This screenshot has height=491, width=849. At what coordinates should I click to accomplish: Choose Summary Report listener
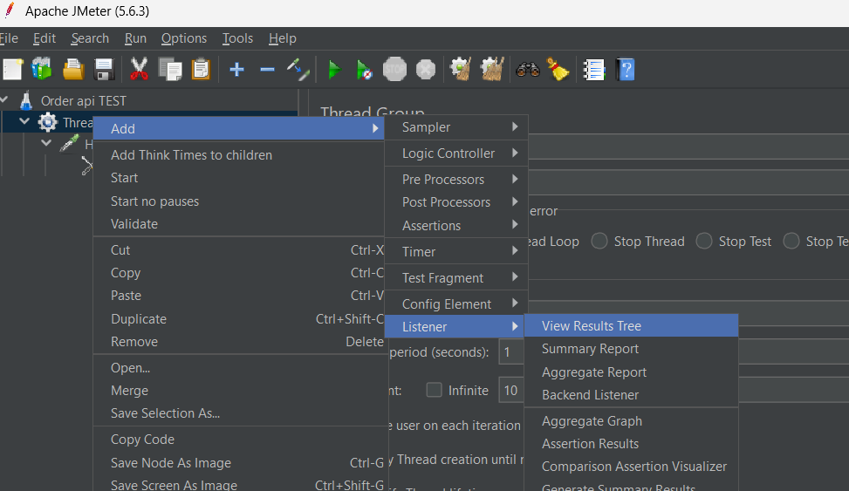[x=632, y=349]
